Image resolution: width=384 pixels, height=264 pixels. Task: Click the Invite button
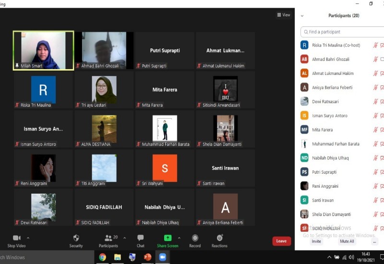click(316, 241)
